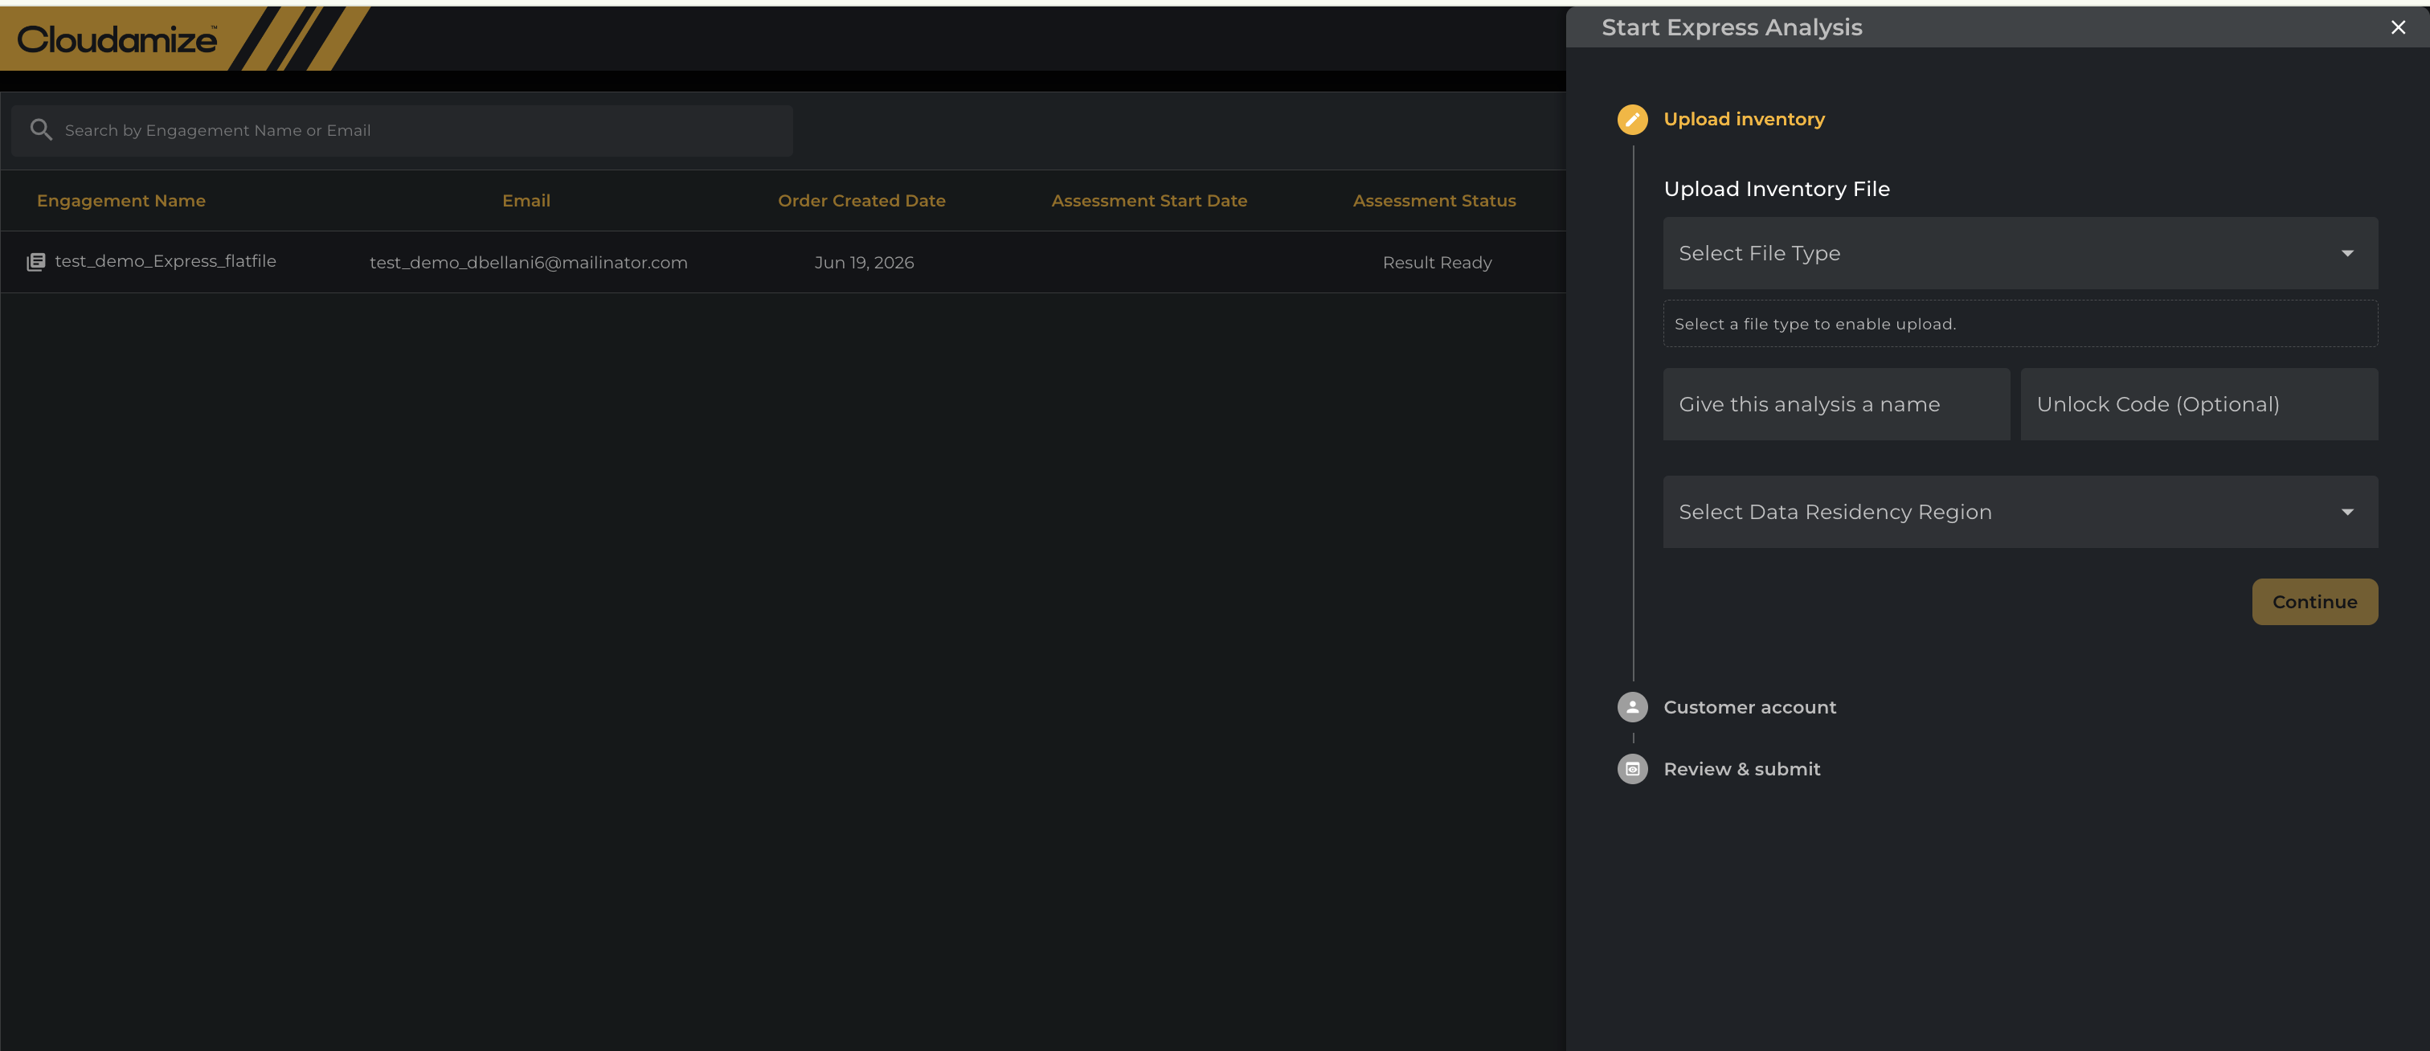Go to the Customer account step
Screen dimensions: 2430x1051
click(x=1749, y=706)
